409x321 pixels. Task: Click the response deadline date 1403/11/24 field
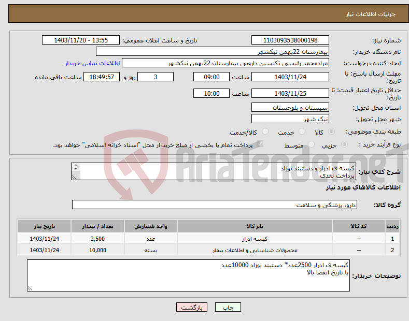pos(290,77)
